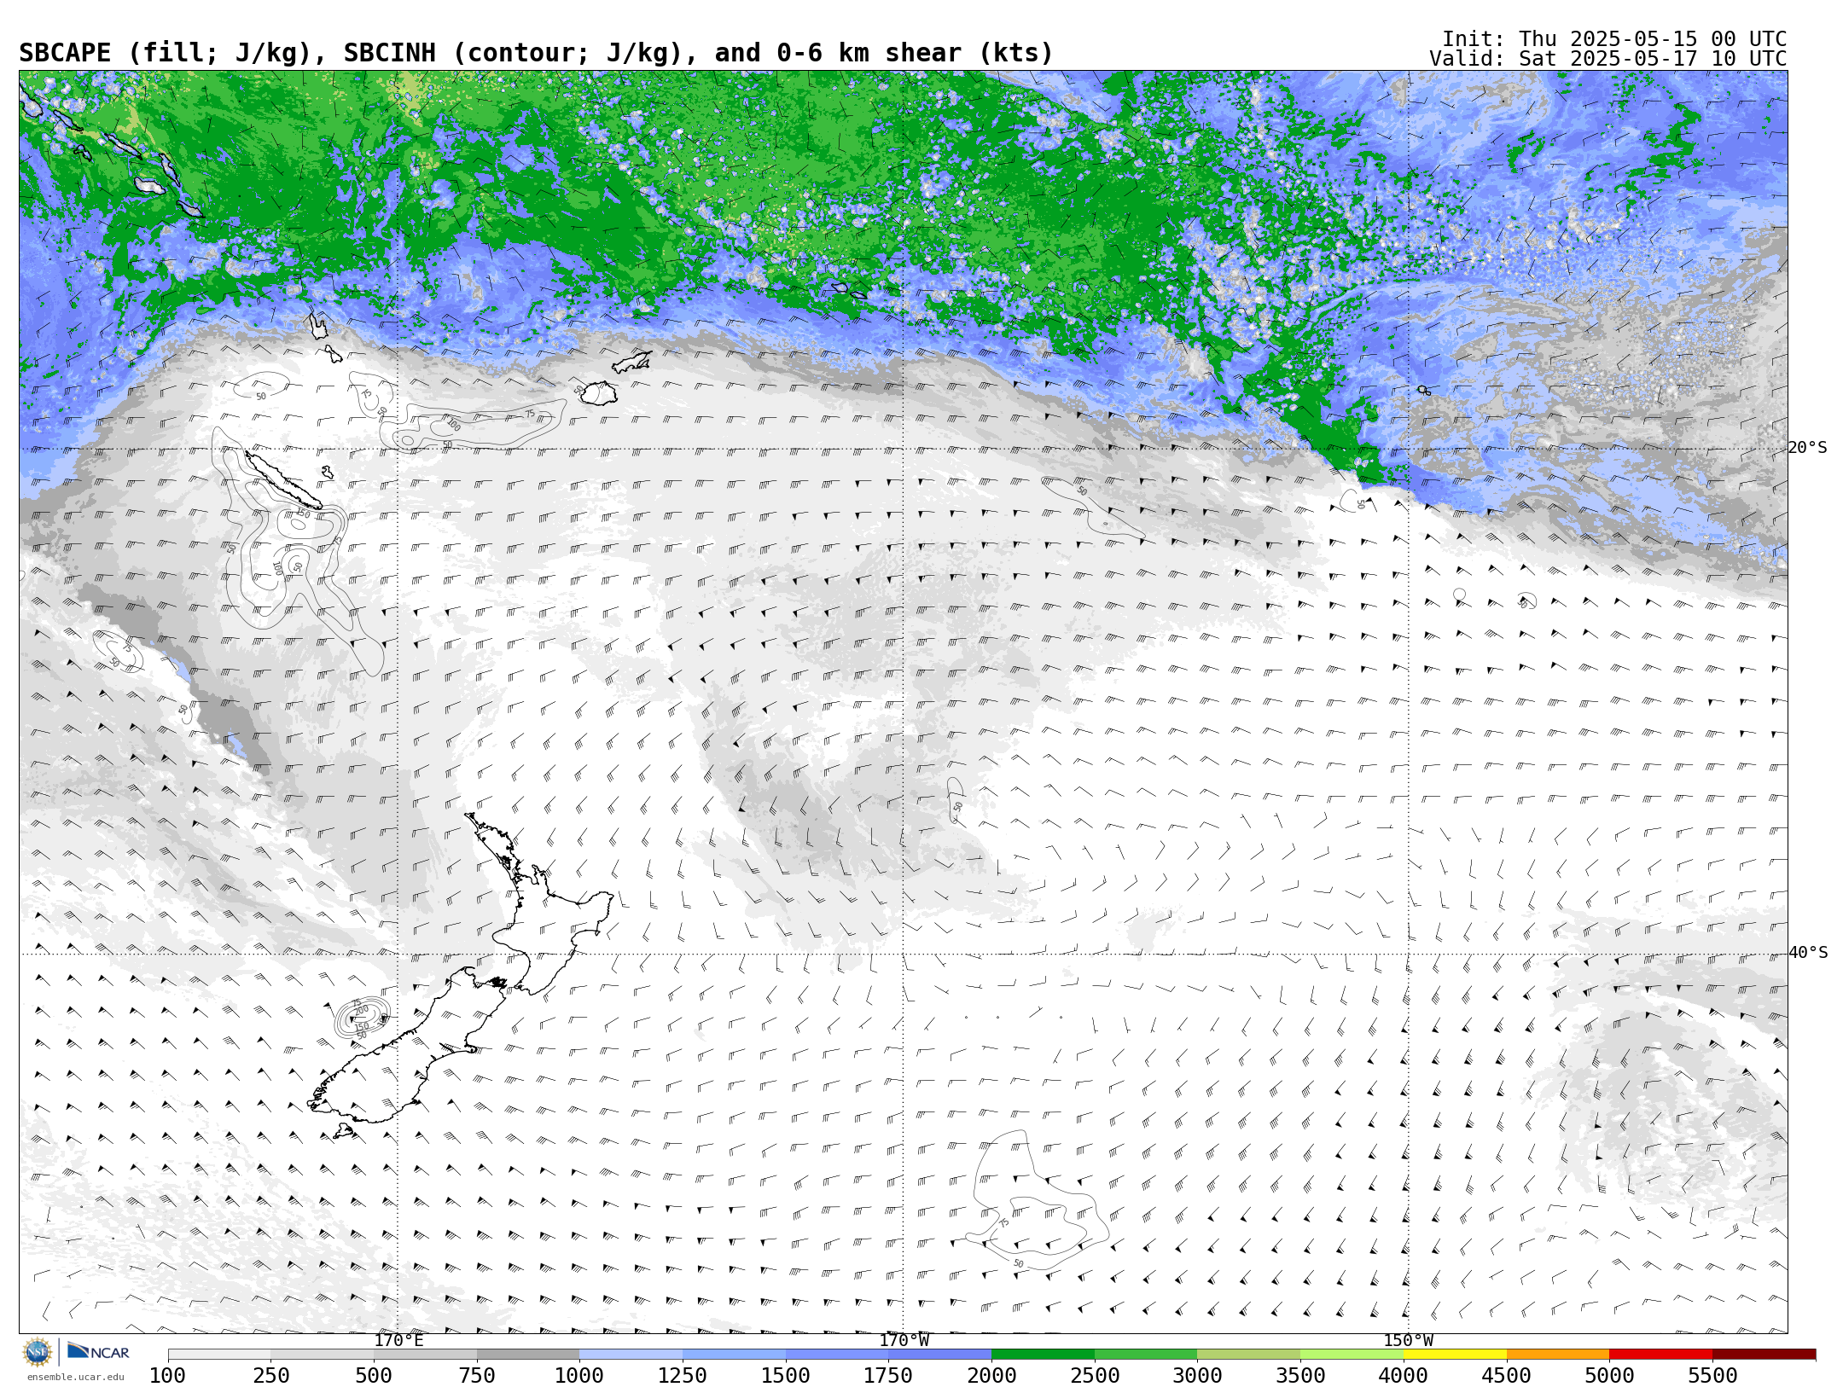Click the colorbar label 2500

click(x=1095, y=1375)
